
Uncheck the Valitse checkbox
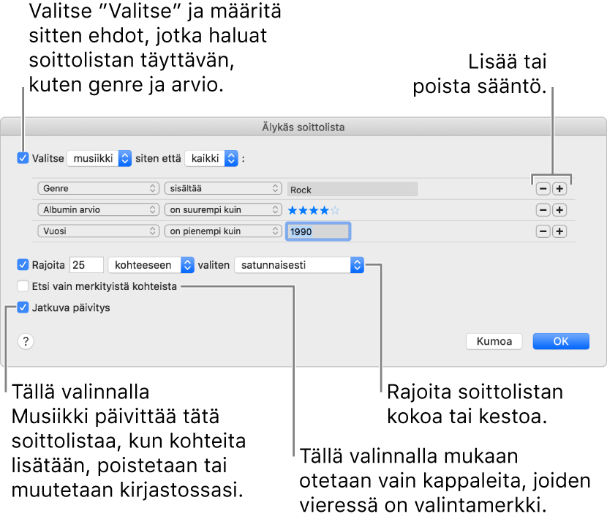pyautogui.click(x=23, y=158)
